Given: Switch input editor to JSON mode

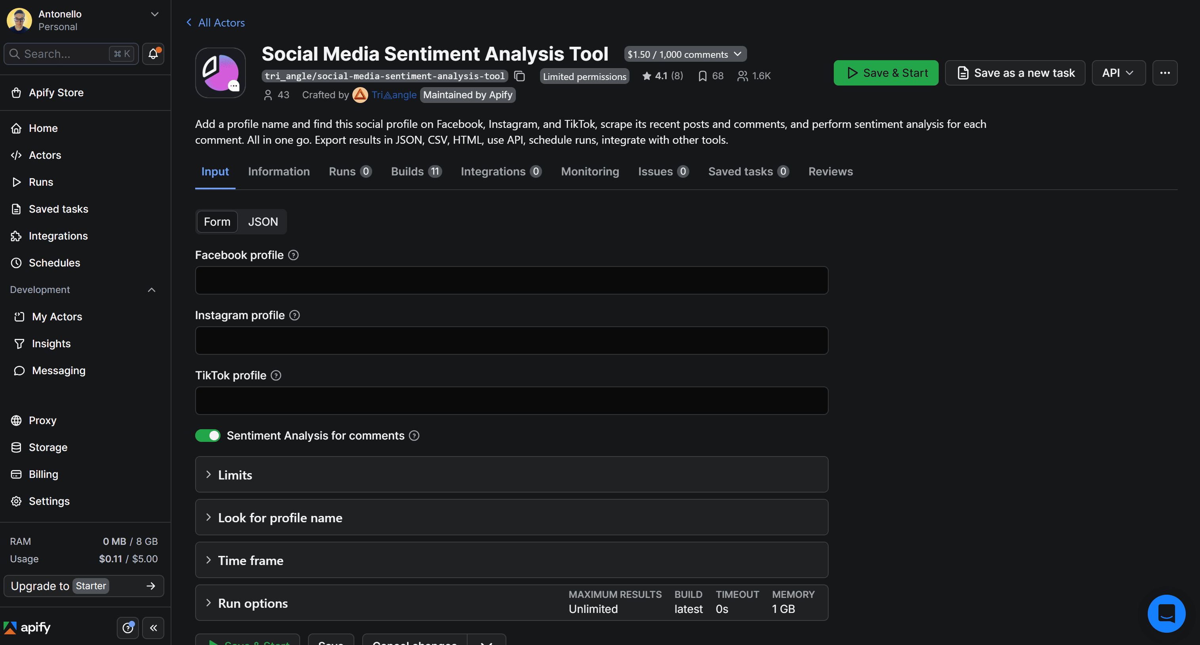Looking at the screenshot, I should (263, 221).
